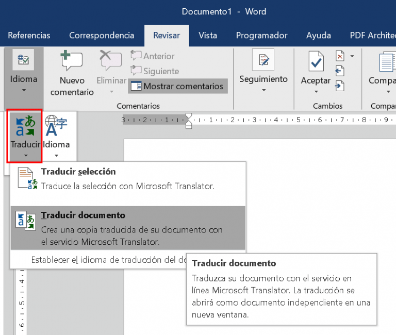Click the Idioma group icon in the ribbon
Screen dimensions: 396x335
(23, 60)
